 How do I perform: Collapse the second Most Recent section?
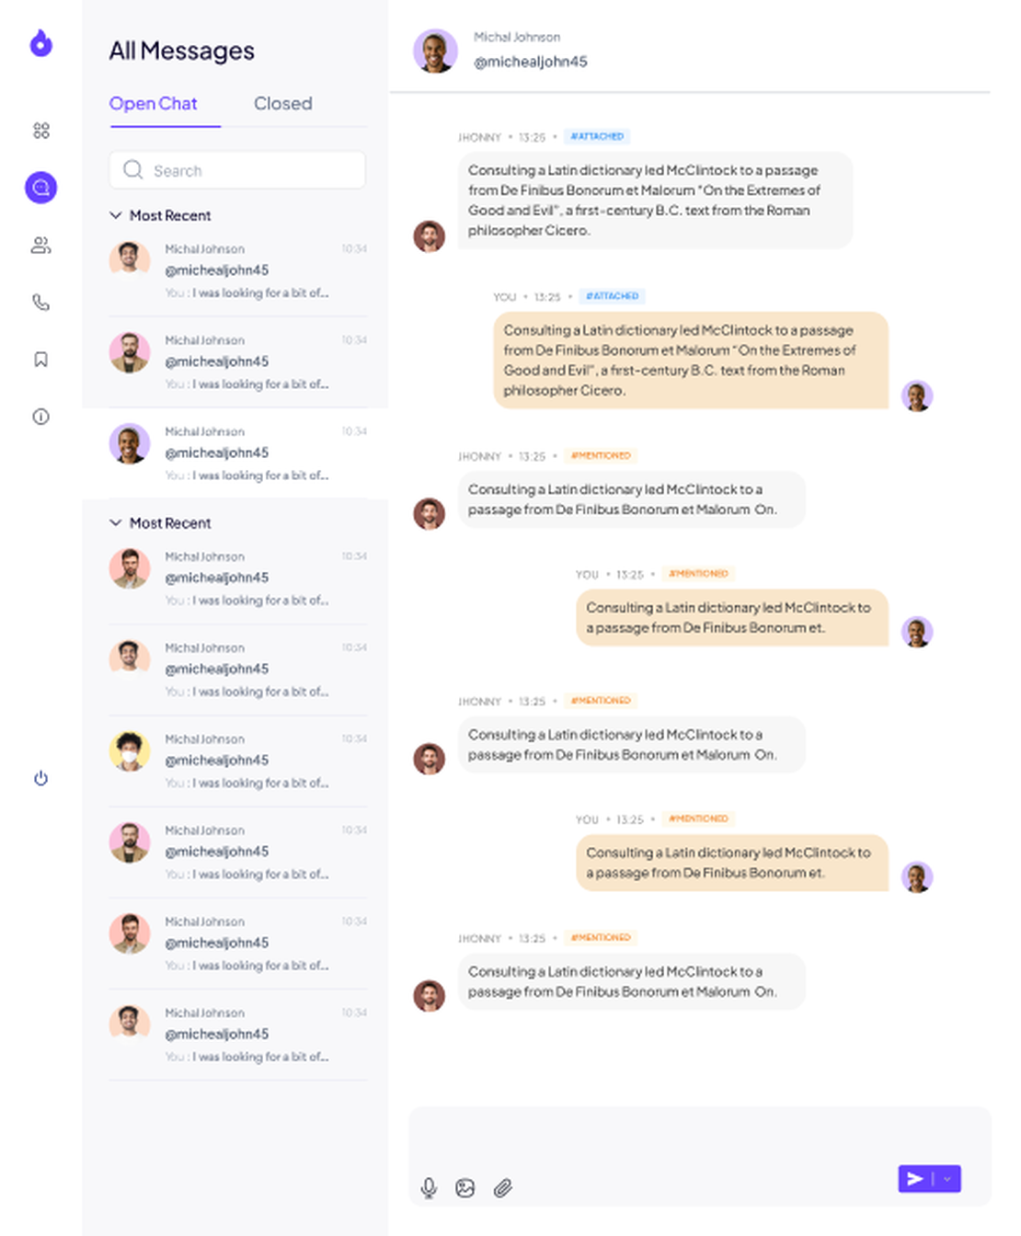pos(116,522)
